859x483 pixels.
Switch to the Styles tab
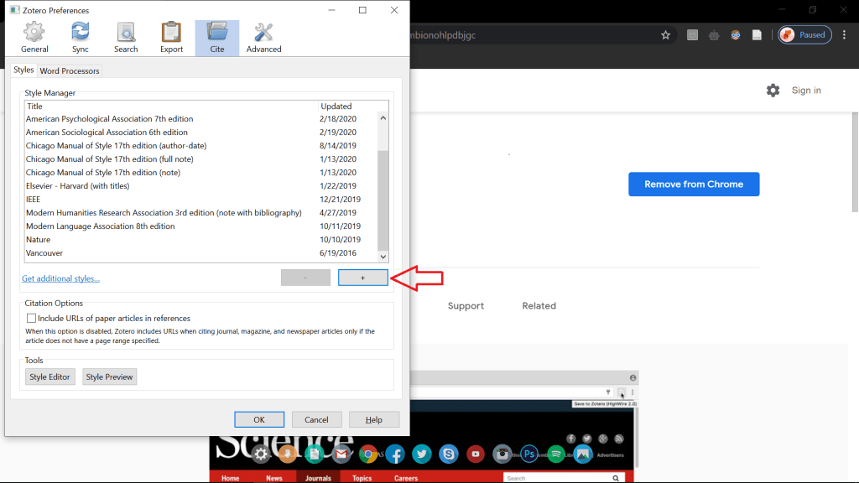click(x=23, y=70)
